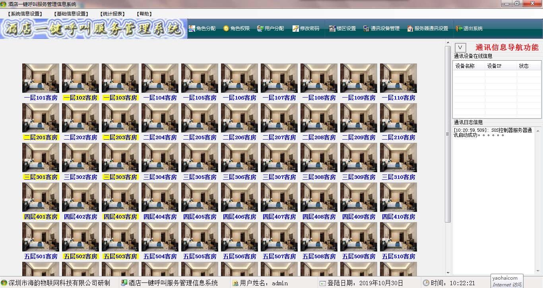This screenshot has width=543, height=288.
Task: Open the 统计报表 menu
Action: 112,14
